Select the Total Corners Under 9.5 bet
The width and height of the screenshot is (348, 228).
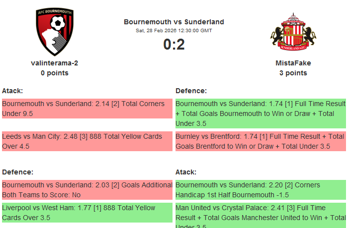87,109
